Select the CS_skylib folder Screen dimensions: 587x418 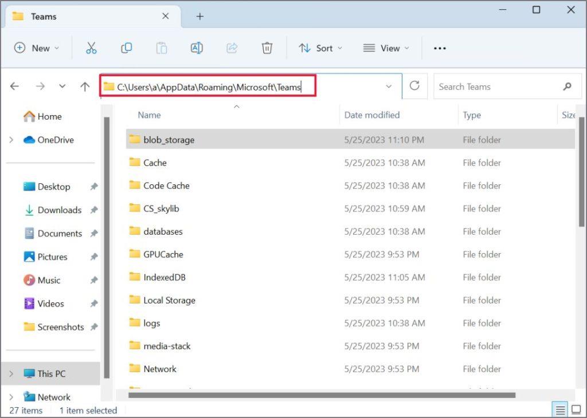[350, 208]
